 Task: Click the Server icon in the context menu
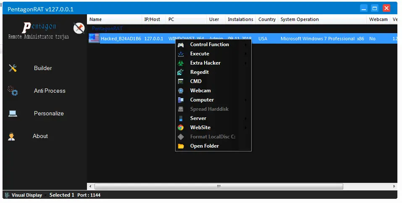[x=181, y=118]
